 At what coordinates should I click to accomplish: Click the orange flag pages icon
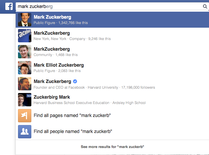click(x=25, y=116)
